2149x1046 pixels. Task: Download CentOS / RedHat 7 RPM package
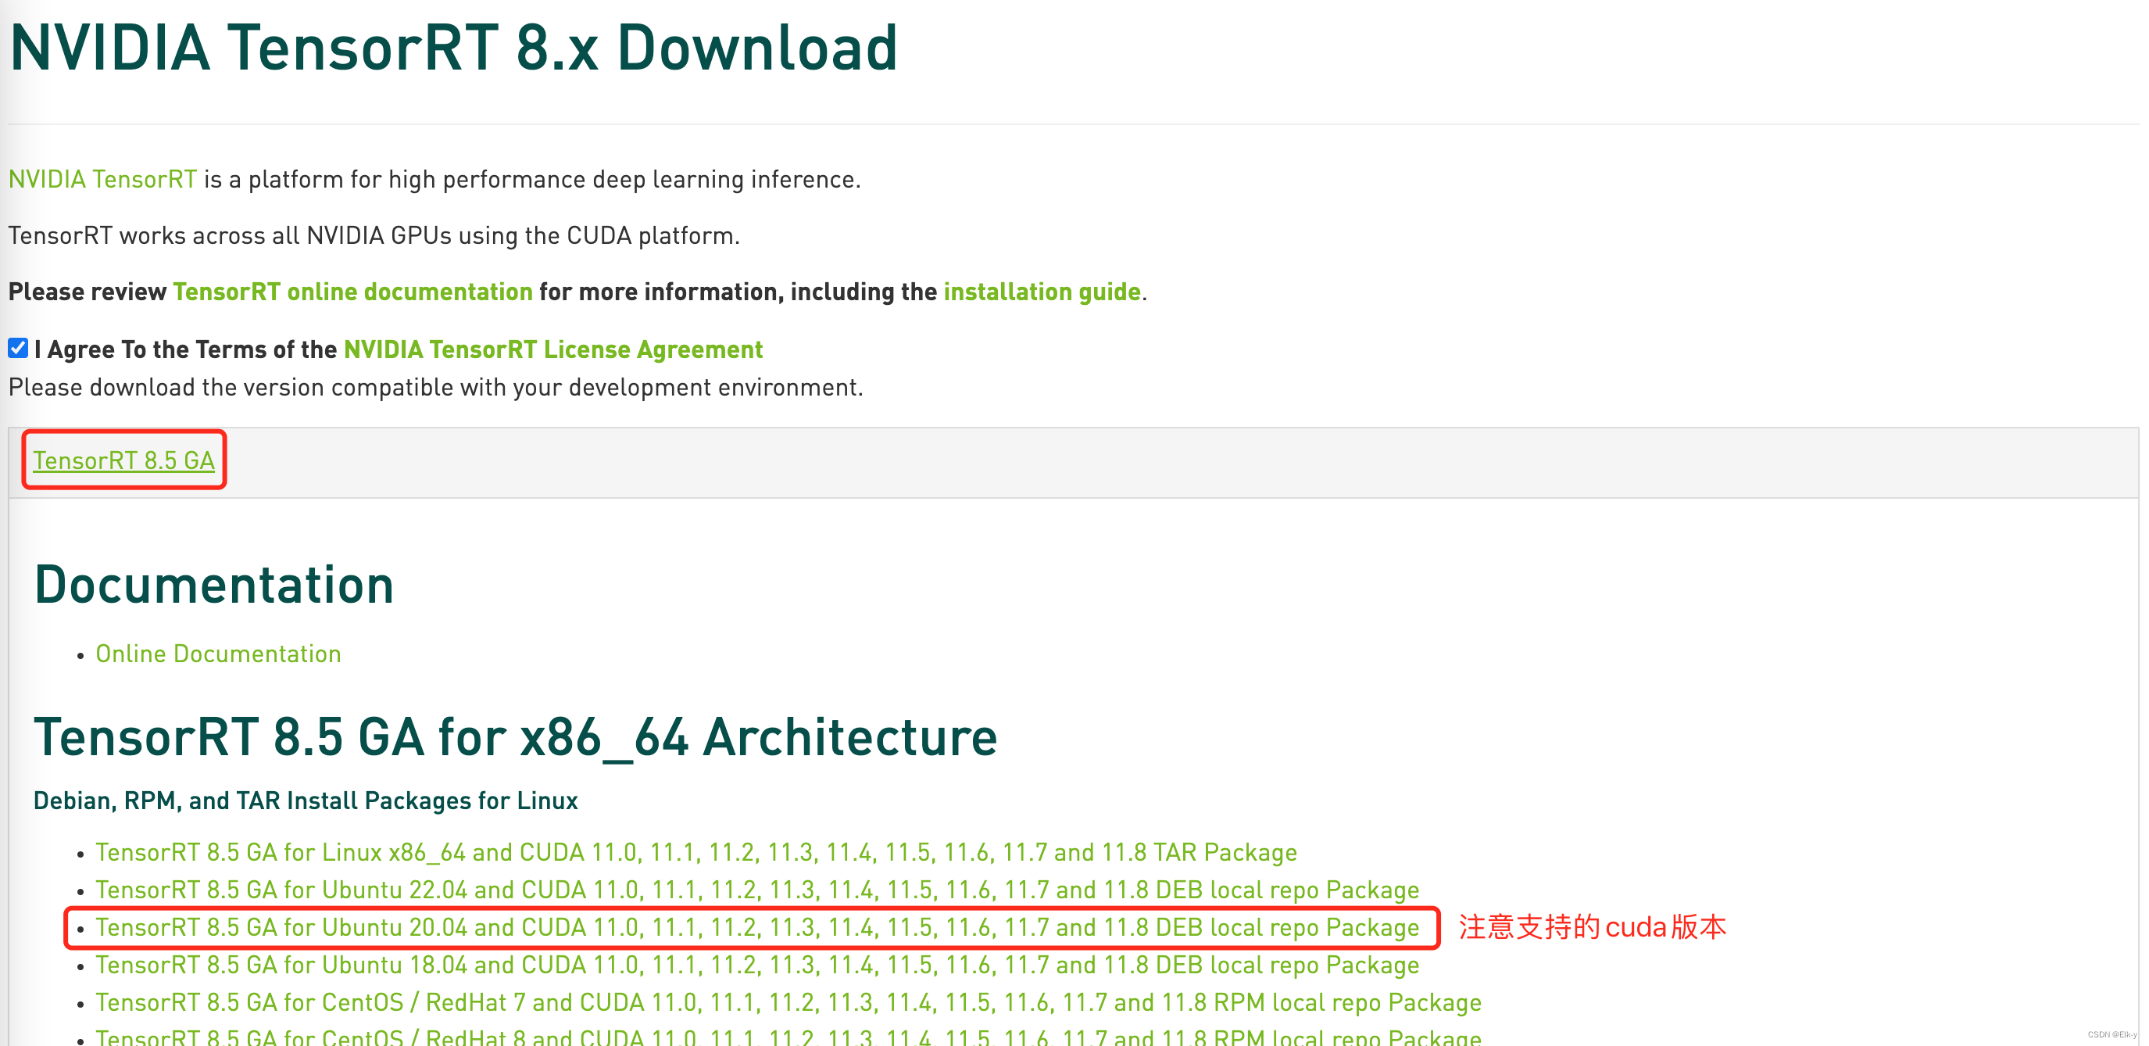point(788,1002)
